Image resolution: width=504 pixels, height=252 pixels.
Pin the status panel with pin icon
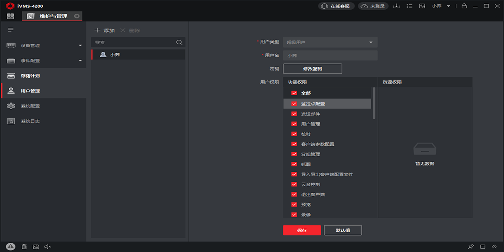471,247
